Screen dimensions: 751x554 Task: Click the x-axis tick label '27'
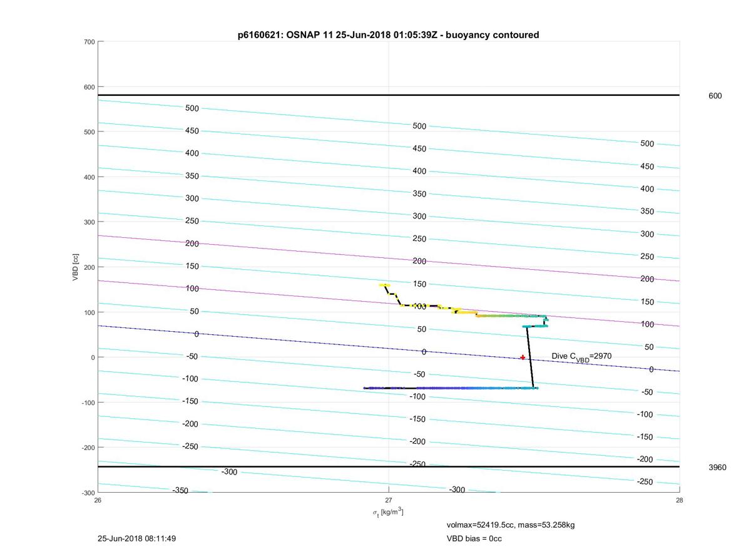[x=389, y=500]
